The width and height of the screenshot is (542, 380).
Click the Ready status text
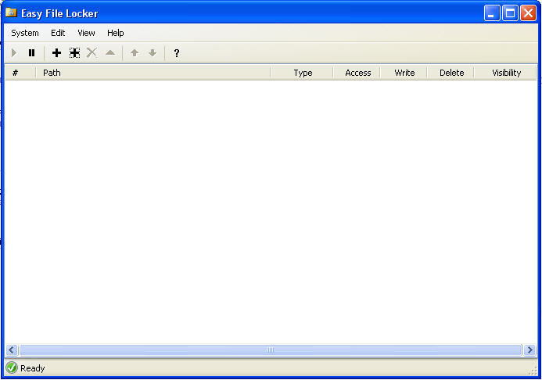33,368
